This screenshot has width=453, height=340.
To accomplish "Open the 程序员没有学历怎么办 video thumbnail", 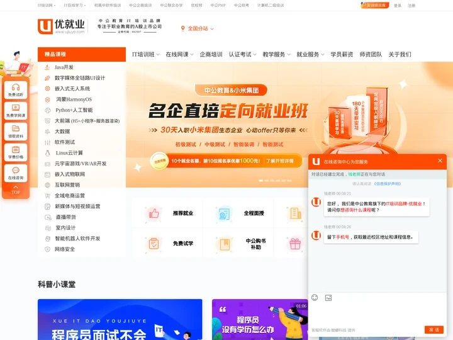I will [x=260, y=319].
